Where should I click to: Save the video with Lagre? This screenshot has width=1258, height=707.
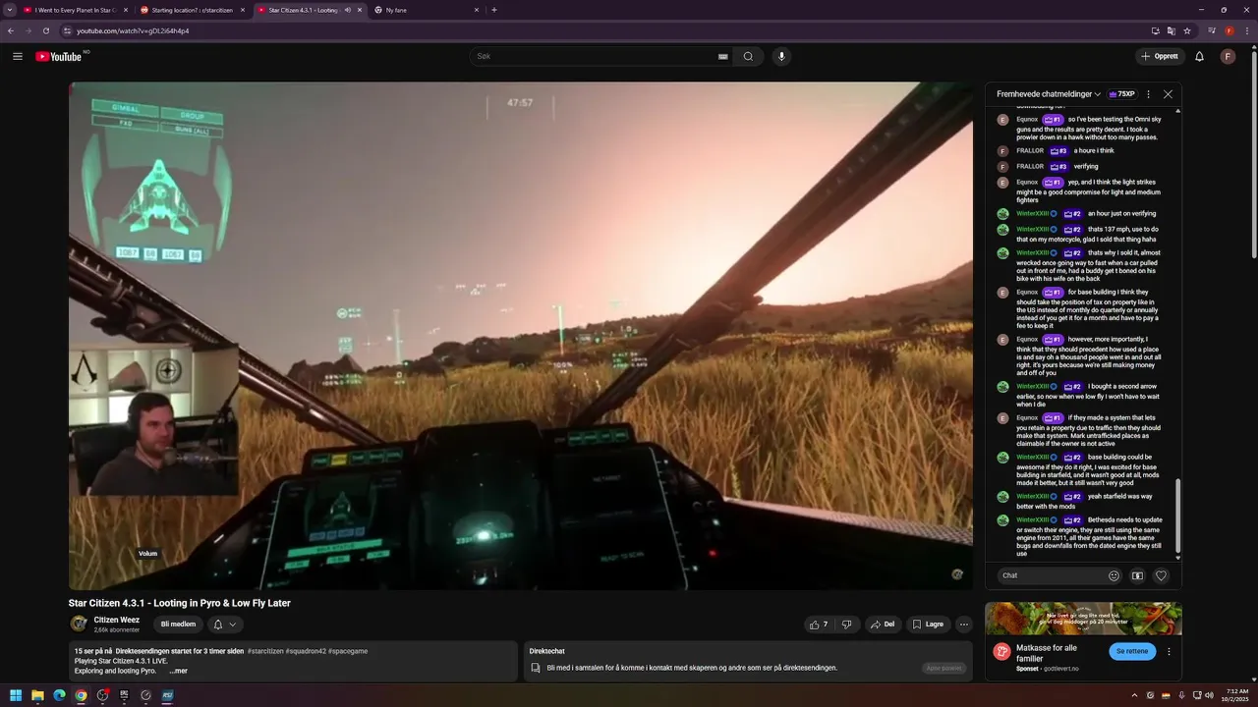(x=928, y=624)
